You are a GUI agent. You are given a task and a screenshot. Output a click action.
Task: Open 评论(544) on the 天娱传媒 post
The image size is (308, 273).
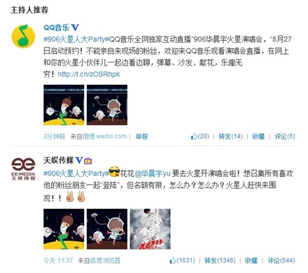[282, 260]
